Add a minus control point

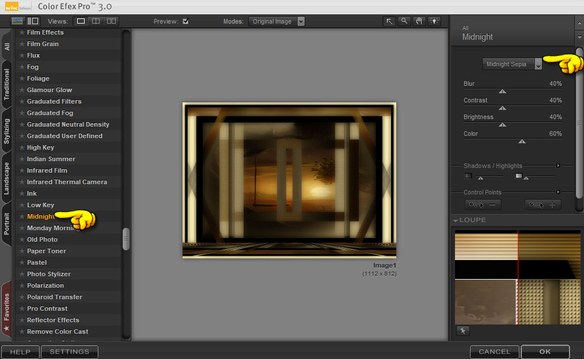483,205
